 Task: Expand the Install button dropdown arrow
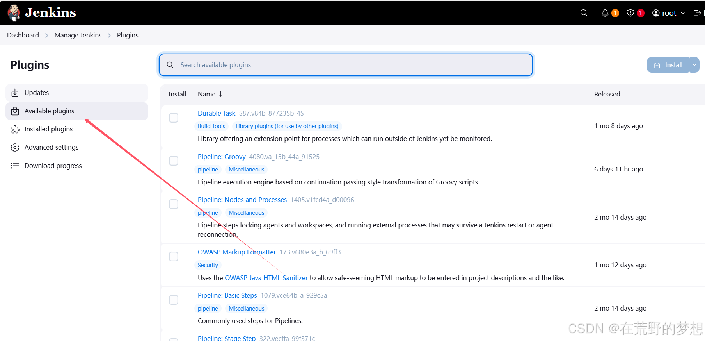(x=694, y=65)
